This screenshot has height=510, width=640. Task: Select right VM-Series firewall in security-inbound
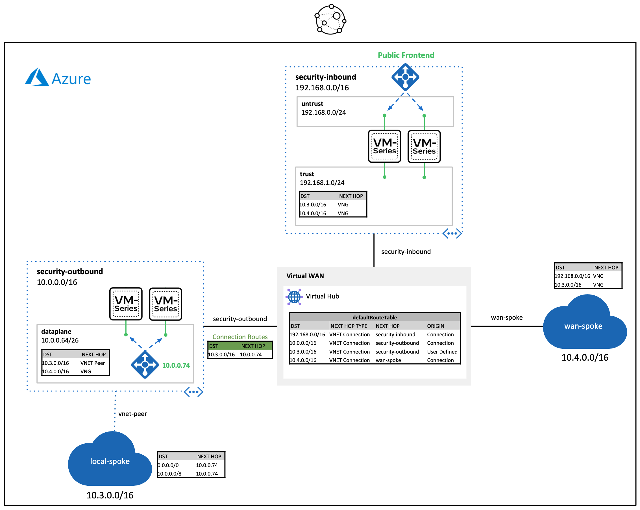click(x=424, y=147)
